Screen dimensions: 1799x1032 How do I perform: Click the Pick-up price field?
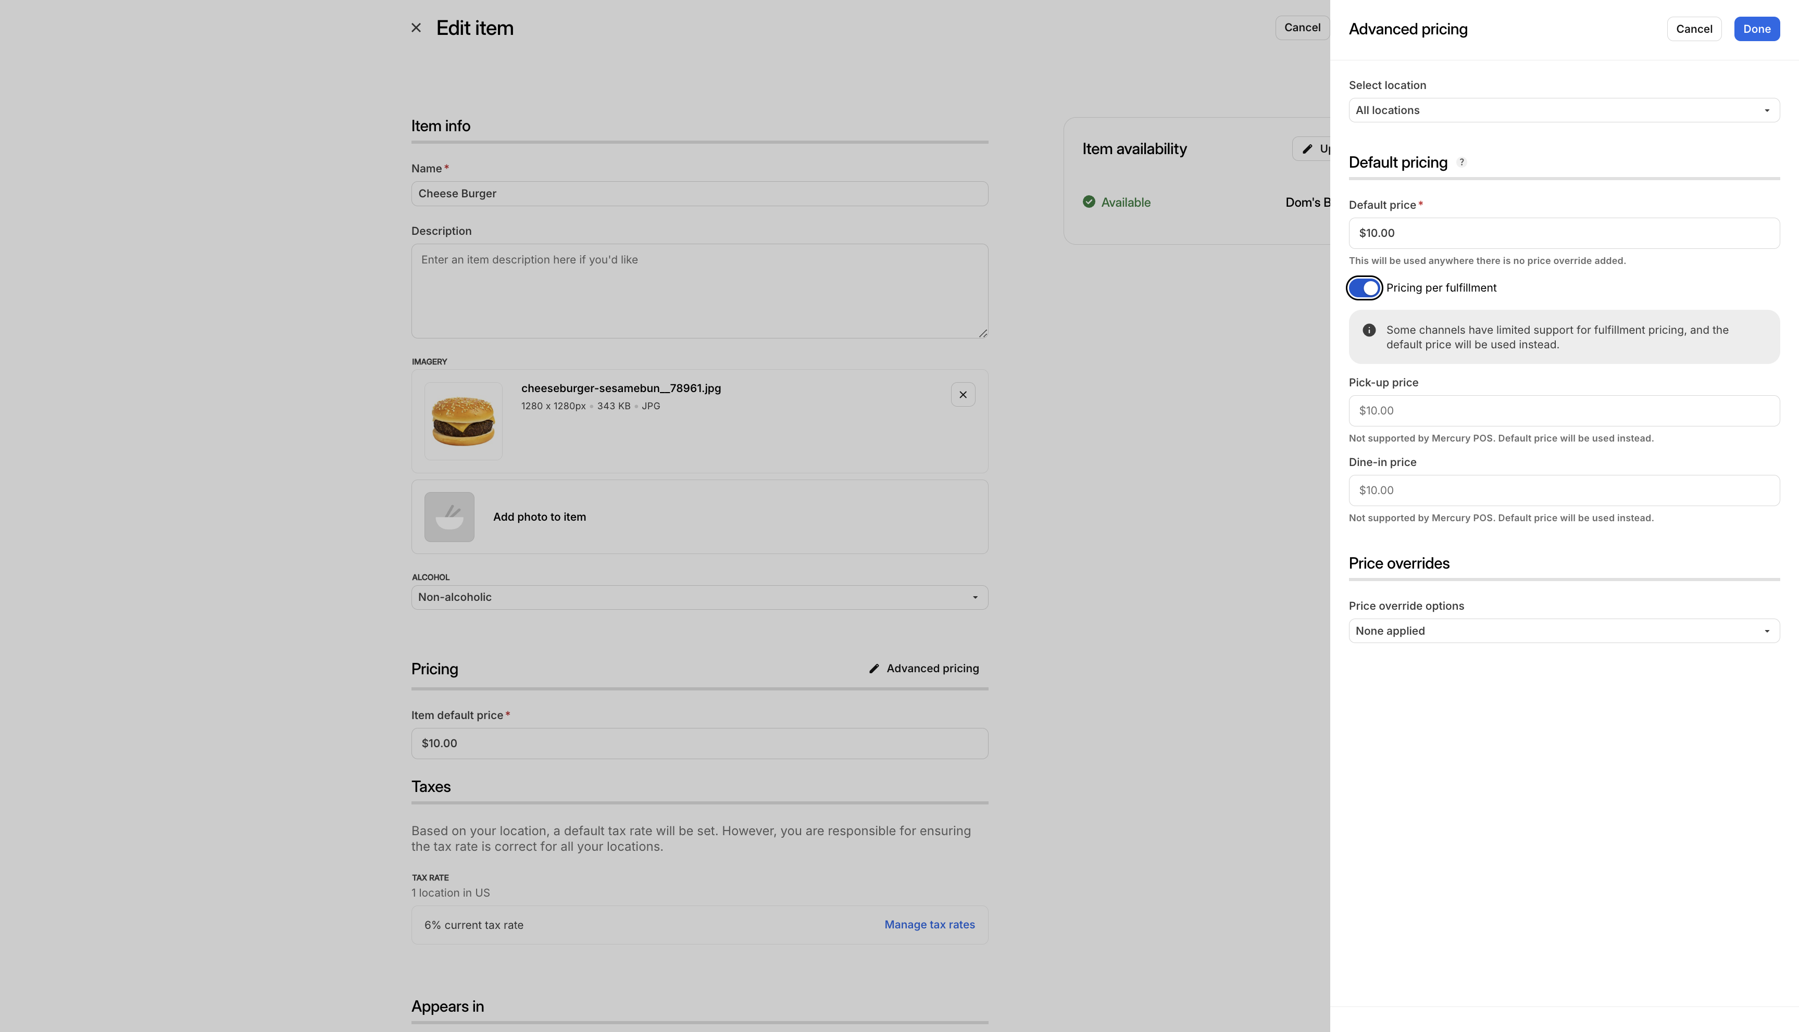point(1564,410)
